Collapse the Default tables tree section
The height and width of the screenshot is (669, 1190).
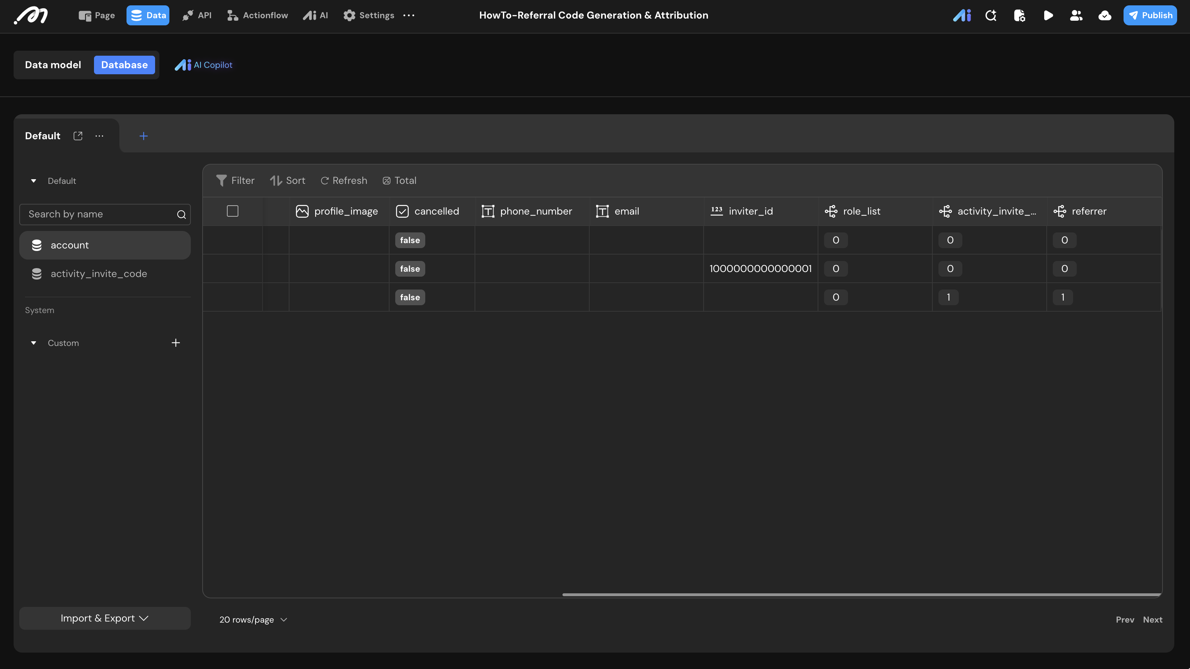click(x=33, y=181)
